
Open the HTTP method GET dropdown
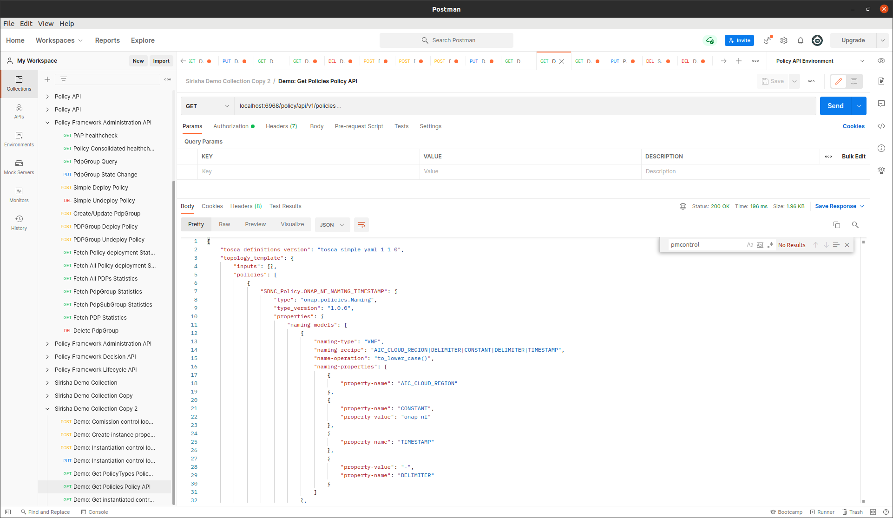[207, 106]
